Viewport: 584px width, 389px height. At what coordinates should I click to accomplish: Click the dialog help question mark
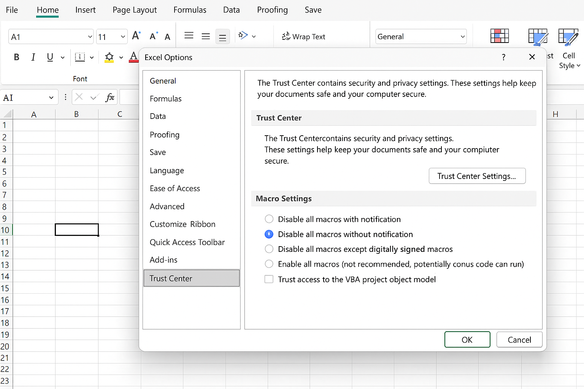click(x=503, y=57)
